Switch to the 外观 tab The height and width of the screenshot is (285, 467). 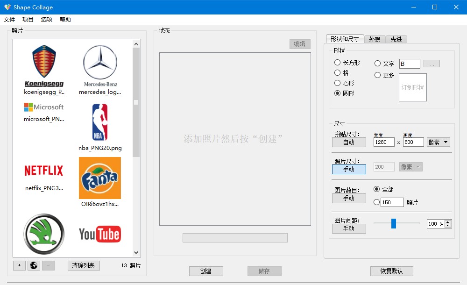[375, 39]
